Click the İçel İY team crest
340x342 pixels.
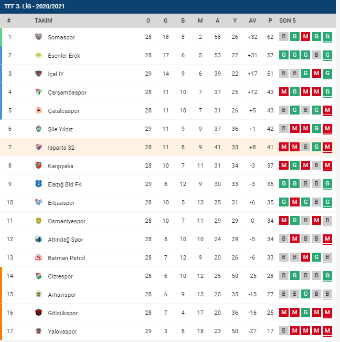(x=38, y=74)
